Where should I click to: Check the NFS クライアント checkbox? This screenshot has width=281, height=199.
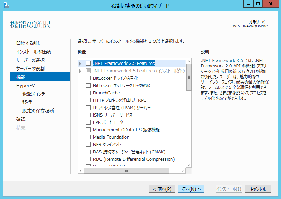88,144
